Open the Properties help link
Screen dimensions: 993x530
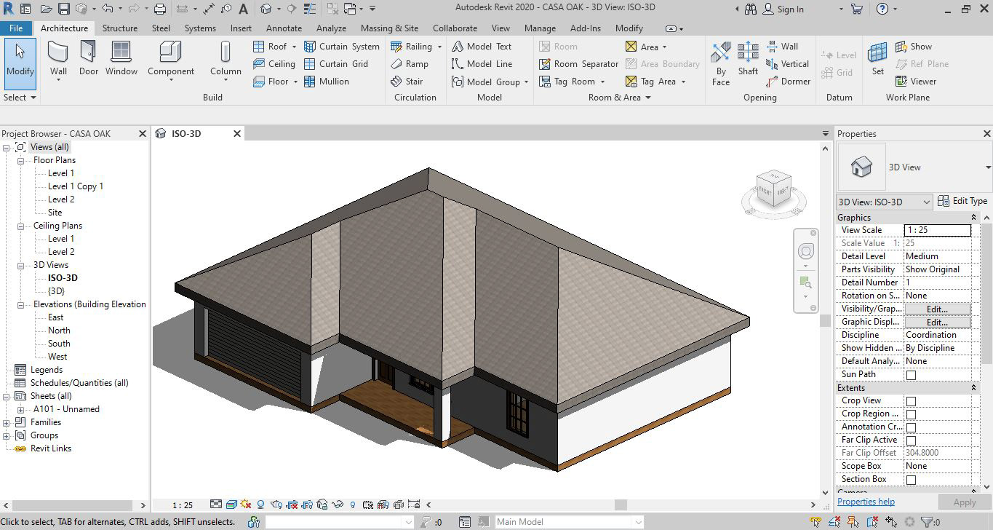pos(866,502)
